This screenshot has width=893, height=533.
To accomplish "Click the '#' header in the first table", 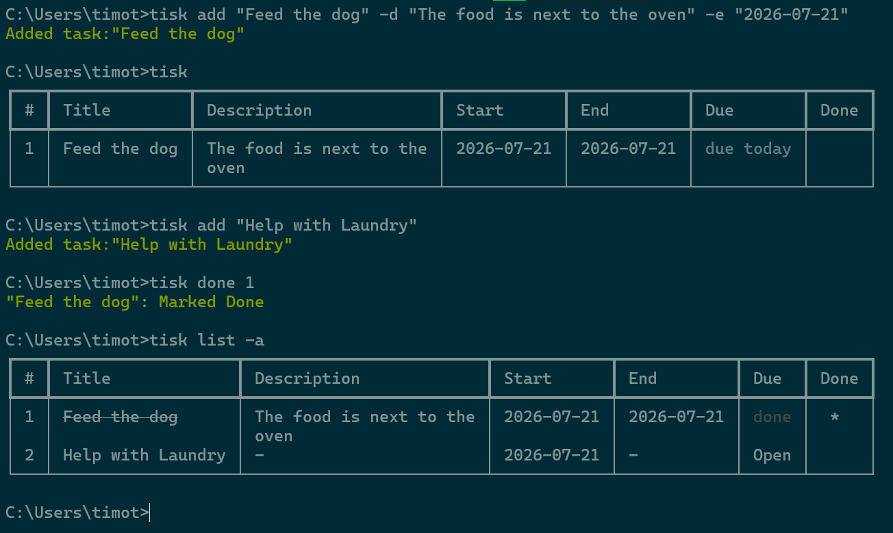I will coord(29,110).
